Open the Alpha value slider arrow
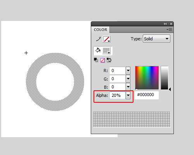This screenshot has height=155, width=194. (128, 95)
